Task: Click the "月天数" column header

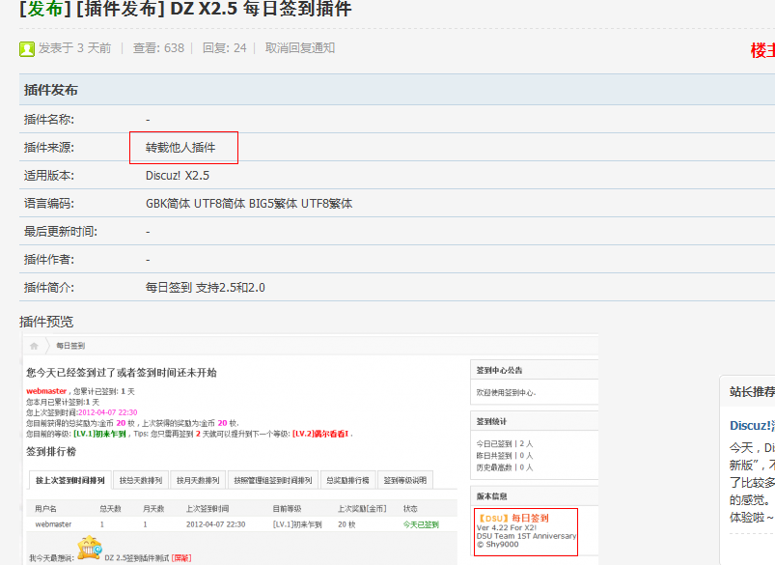Action: (x=153, y=509)
